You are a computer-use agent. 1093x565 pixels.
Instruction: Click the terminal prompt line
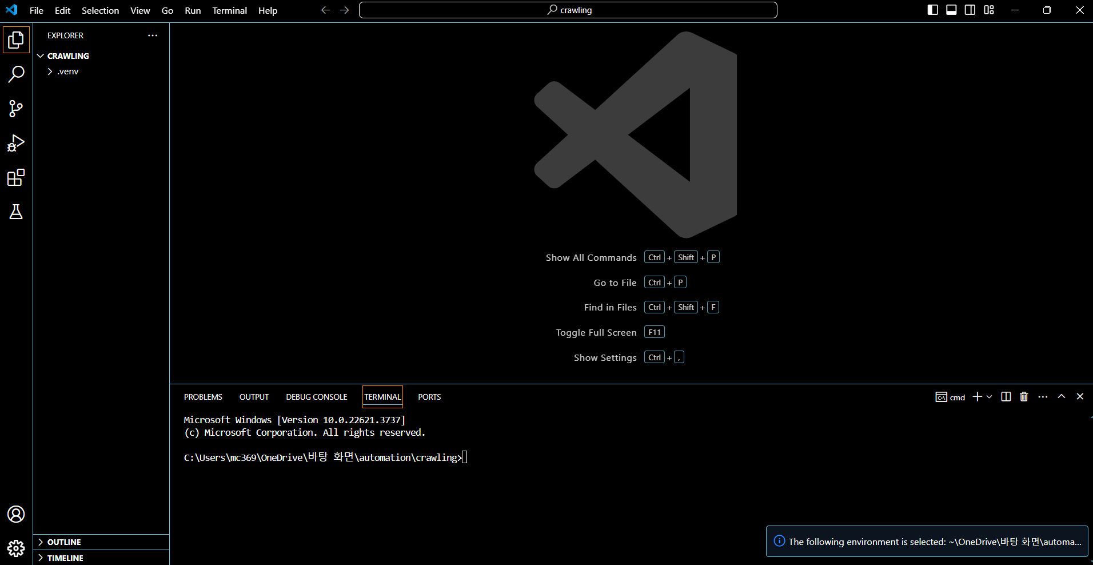(x=325, y=457)
